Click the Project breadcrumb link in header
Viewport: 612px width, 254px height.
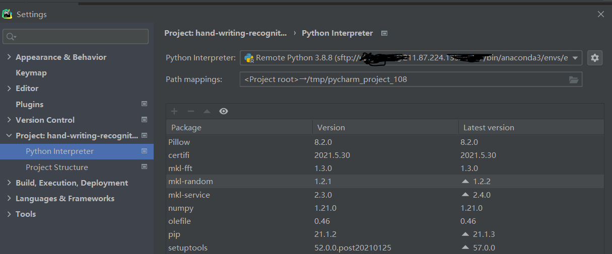(x=225, y=33)
